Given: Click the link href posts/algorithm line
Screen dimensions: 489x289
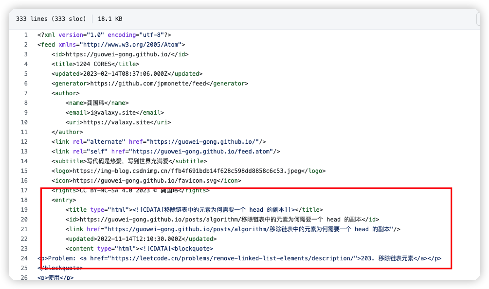Looking at the screenshot, I should 233,229.
